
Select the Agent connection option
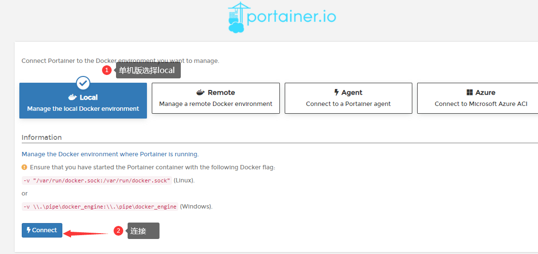[x=348, y=98]
